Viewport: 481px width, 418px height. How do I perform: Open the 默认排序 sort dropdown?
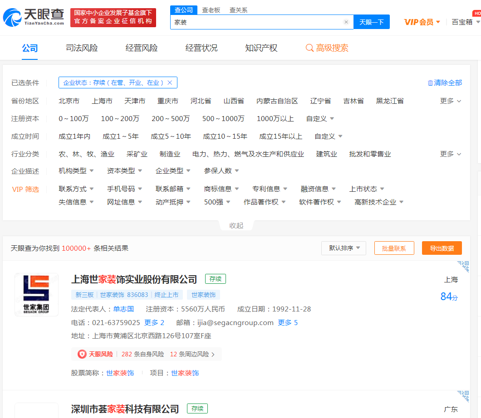[x=344, y=248]
